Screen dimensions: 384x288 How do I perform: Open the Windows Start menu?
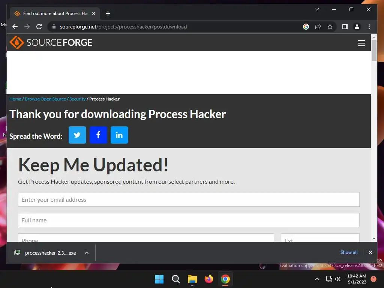159,279
